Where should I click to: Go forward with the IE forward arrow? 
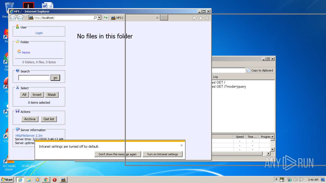[x=20, y=18]
